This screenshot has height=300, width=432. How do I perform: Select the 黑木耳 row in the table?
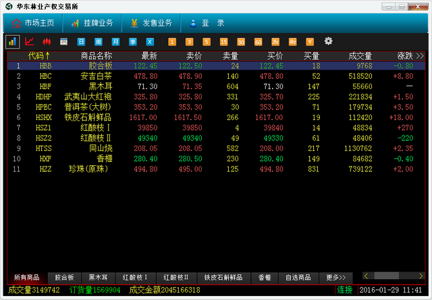216,86
